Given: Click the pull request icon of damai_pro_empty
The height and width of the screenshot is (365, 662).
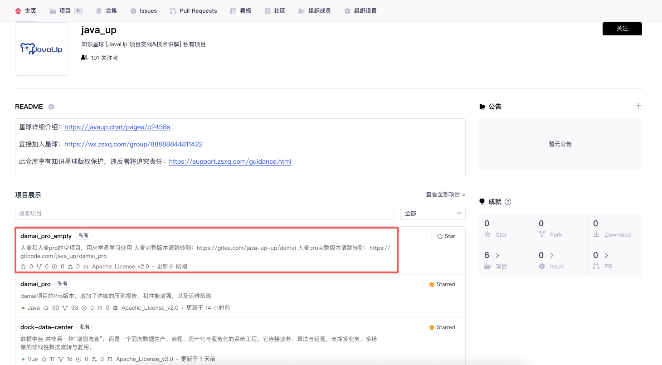Looking at the screenshot, I should (x=70, y=267).
